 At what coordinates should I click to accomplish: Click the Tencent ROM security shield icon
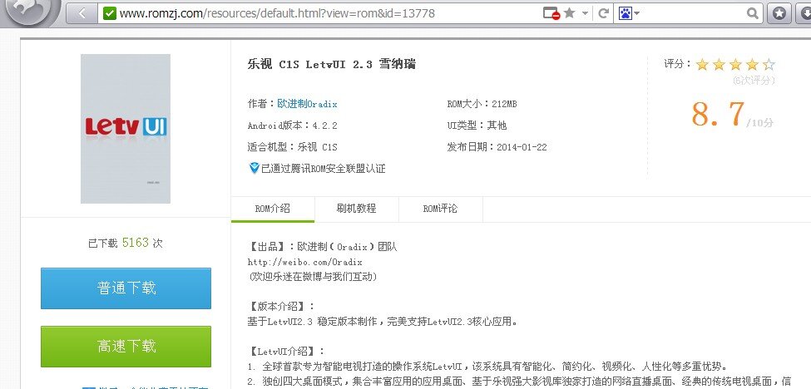[x=254, y=168]
